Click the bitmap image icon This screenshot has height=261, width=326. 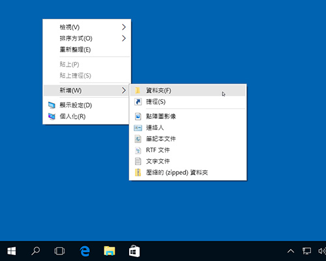click(138, 116)
